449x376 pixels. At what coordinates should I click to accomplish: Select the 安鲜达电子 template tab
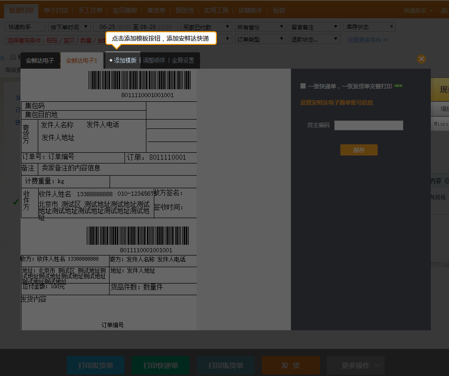(40, 61)
